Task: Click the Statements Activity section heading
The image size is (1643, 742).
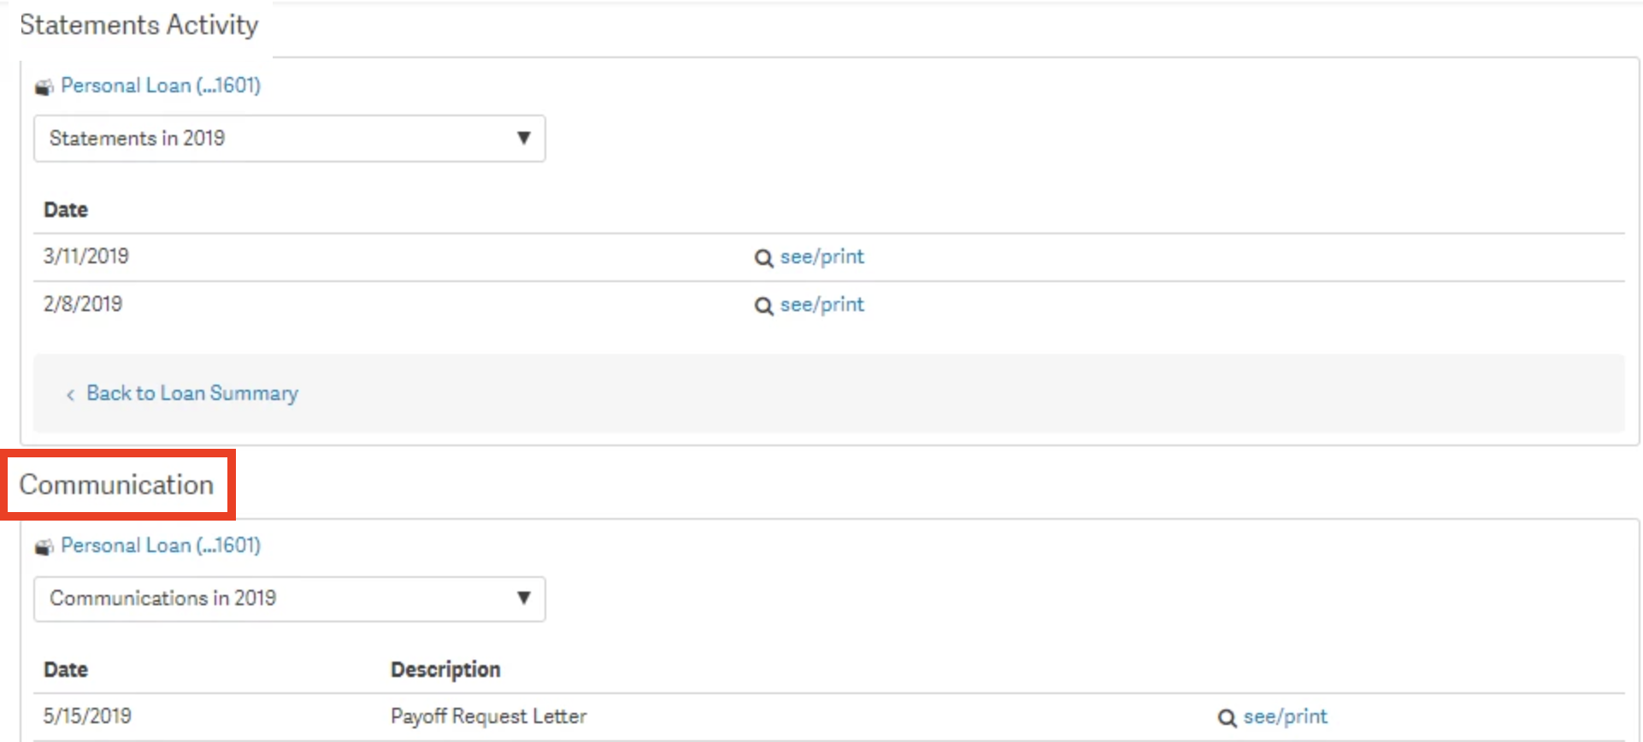Action: (x=138, y=25)
